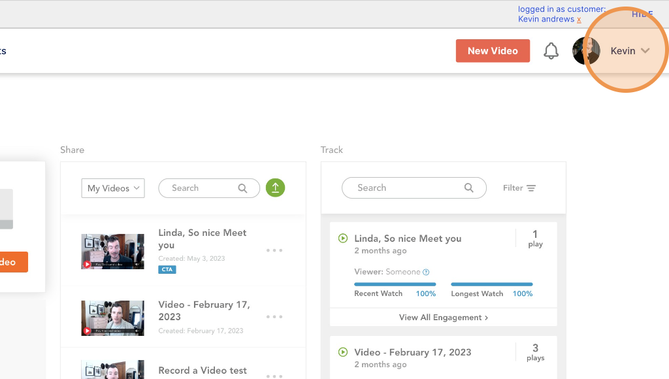669x379 pixels.
Task: Click the Record a Video test title
Action: (203, 371)
